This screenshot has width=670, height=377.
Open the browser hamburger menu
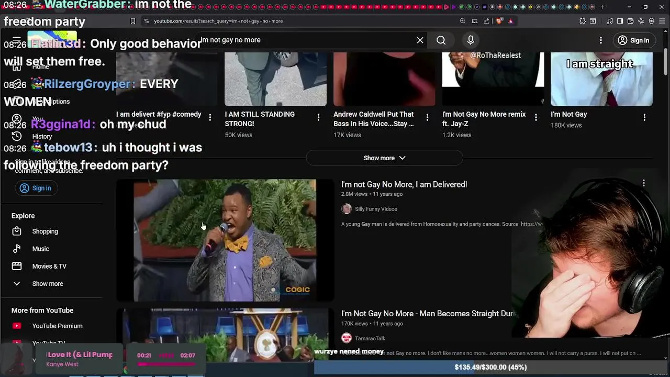pyautogui.click(x=662, y=21)
